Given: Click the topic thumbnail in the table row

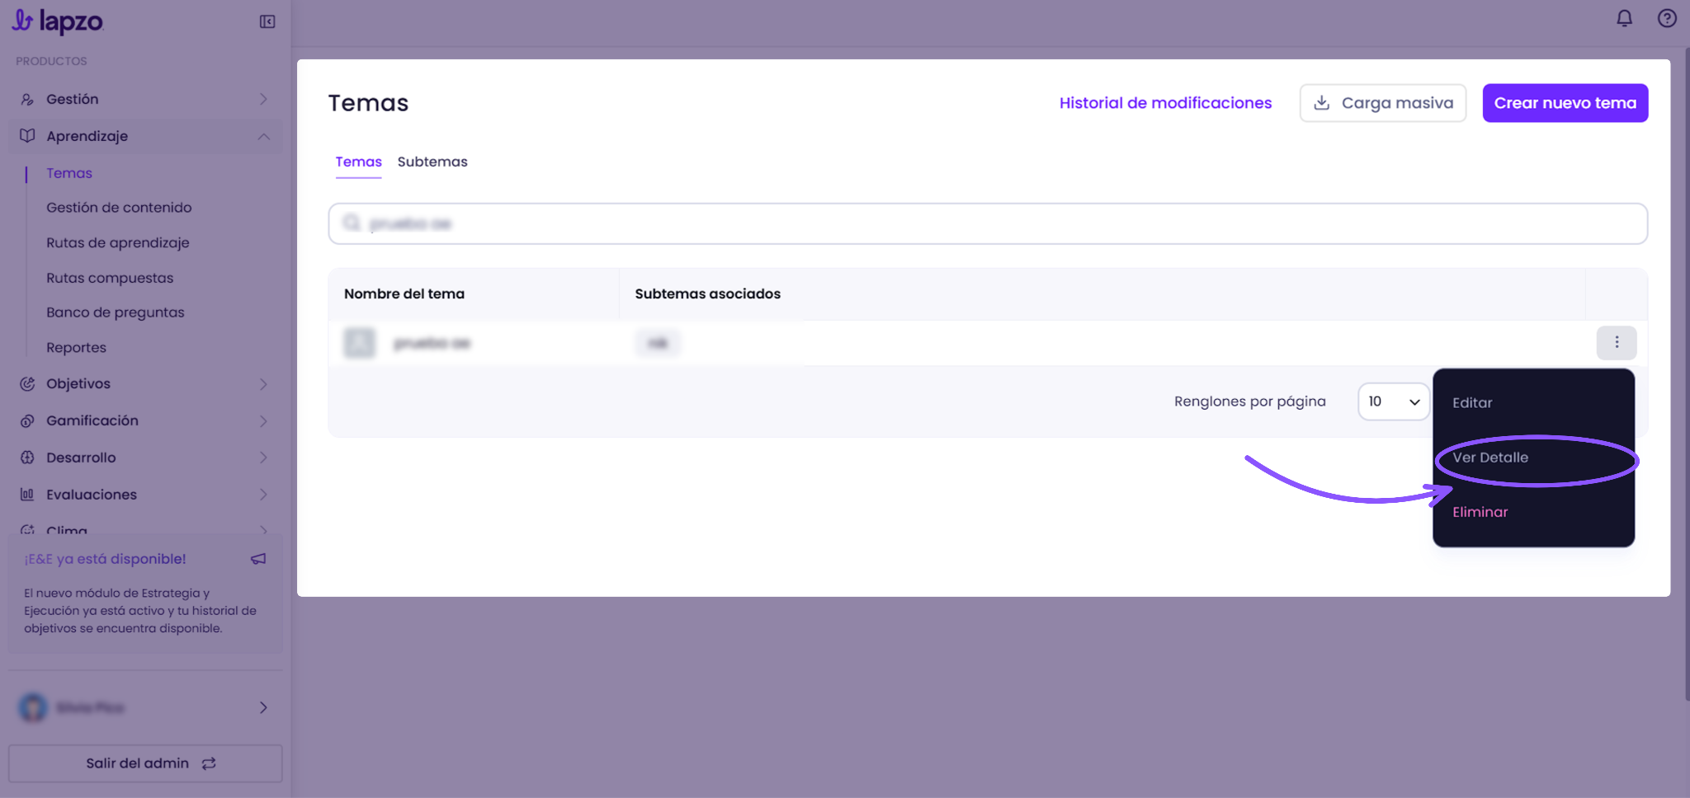Looking at the screenshot, I should click(359, 343).
